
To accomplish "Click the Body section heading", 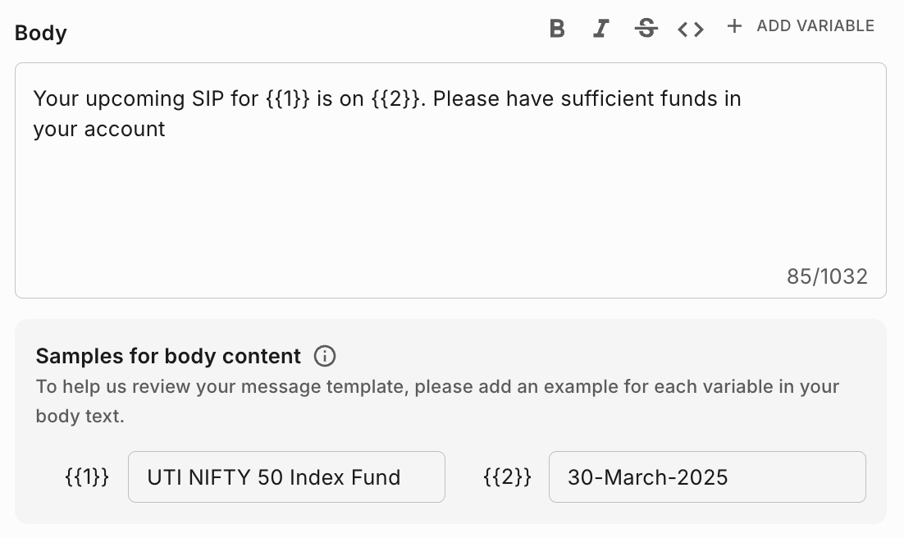I will (x=40, y=33).
